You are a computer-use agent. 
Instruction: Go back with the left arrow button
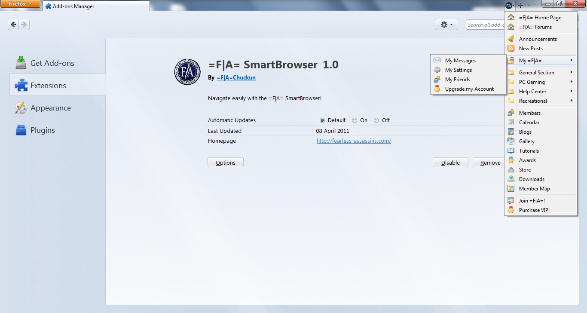pos(13,25)
